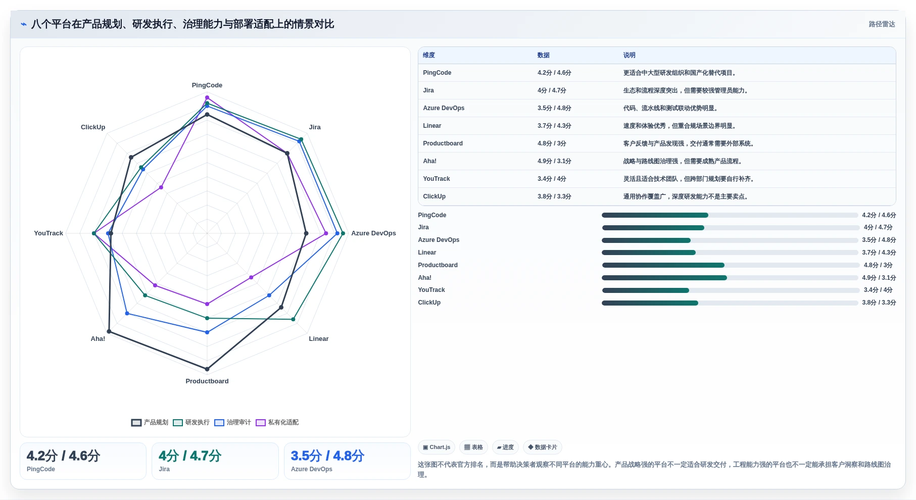The height and width of the screenshot is (500, 916).
Task: Select the Jira row in the table
Action: coord(657,90)
